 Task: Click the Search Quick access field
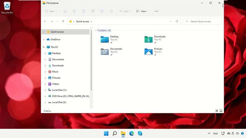202,21
